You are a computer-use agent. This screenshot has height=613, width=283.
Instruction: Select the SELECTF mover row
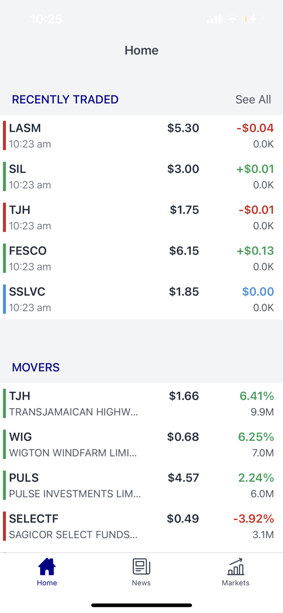(x=141, y=526)
